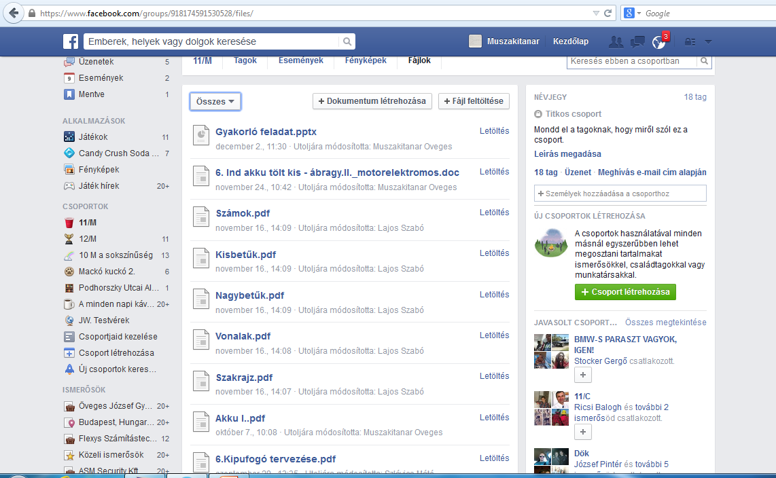Image resolution: width=776 pixels, height=478 pixels.
Task: Reload the page with refresh icon
Action: (x=607, y=14)
